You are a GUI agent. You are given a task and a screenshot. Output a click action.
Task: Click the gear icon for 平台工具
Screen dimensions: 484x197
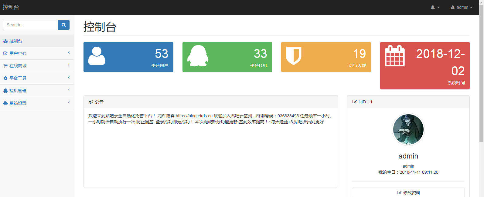tap(5, 78)
